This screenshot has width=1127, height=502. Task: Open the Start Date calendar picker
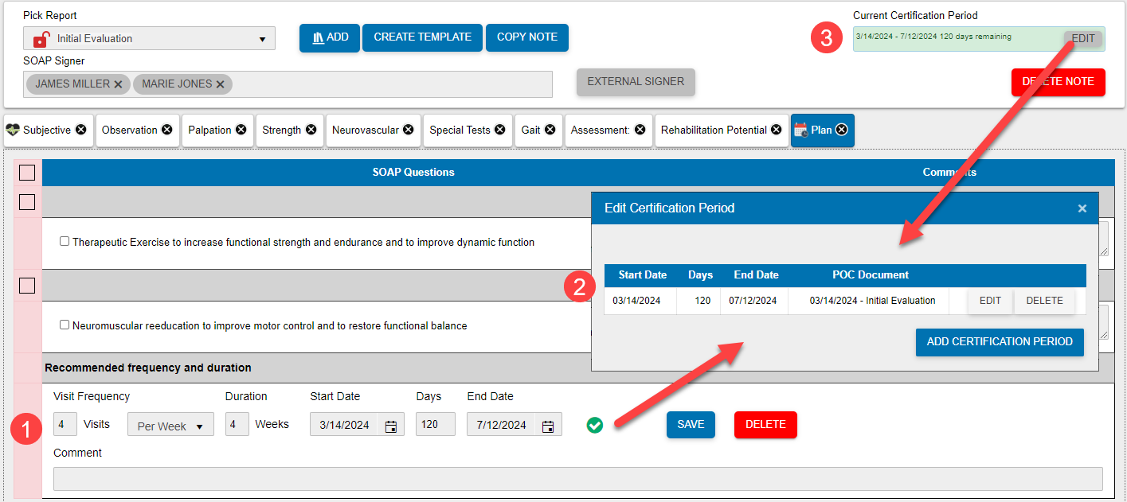[x=390, y=424]
